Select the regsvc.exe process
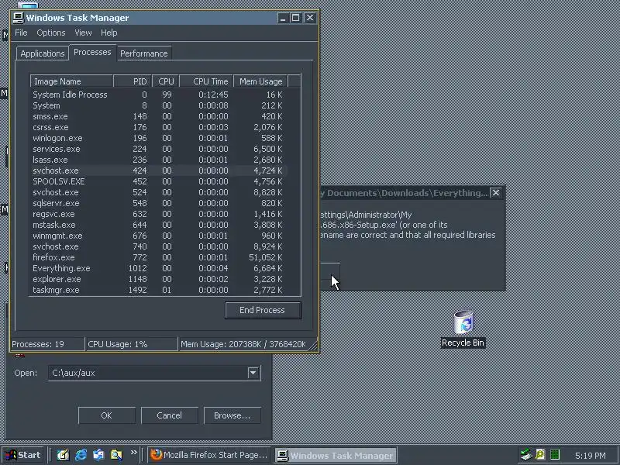620x465 pixels. [159, 215]
